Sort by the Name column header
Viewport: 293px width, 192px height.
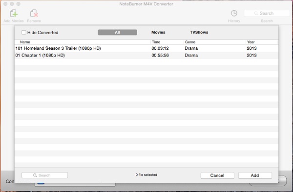(x=25, y=42)
